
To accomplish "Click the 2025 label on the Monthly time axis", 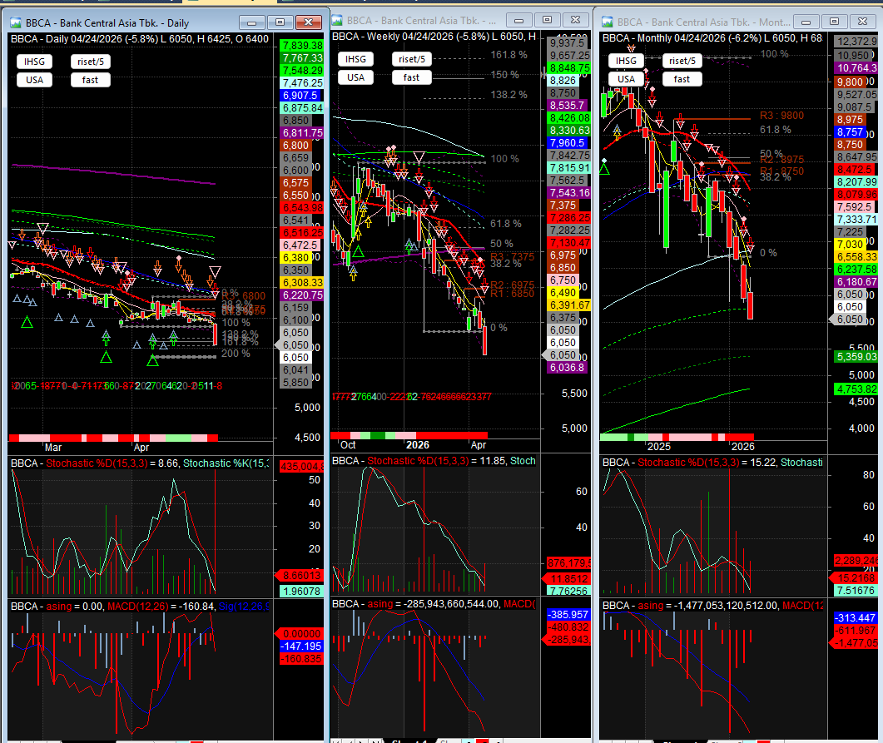I will tap(659, 446).
